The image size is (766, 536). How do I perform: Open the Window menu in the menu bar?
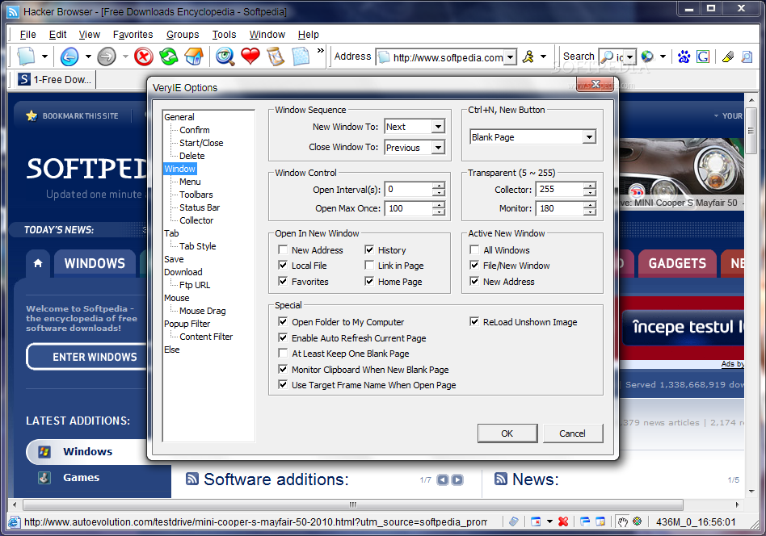coord(267,35)
